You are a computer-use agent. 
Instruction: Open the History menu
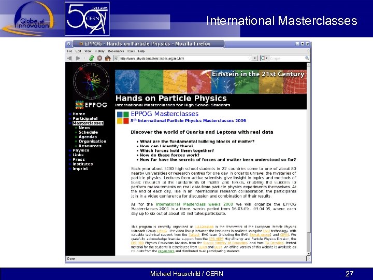(99, 51)
